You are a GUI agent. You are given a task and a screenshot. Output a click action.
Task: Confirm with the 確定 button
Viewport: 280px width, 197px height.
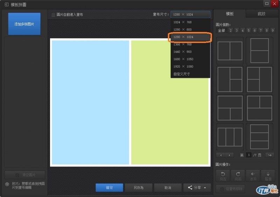coord(109,188)
